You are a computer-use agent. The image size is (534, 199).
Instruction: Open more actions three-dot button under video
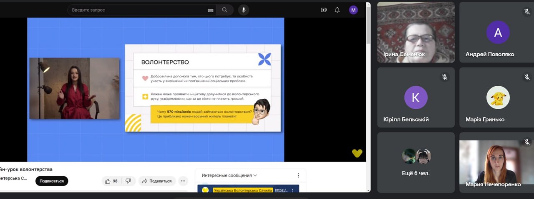click(x=183, y=181)
